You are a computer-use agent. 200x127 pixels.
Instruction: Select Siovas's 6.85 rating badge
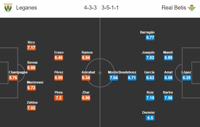(31, 68)
